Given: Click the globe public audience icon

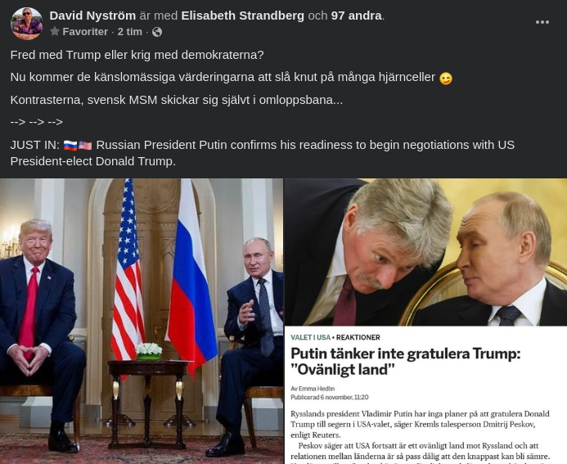Looking at the screenshot, I should pyautogui.click(x=157, y=32).
